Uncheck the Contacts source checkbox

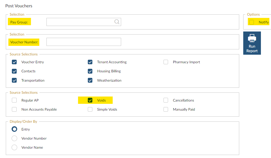pyautogui.click(x=14, y=71)
